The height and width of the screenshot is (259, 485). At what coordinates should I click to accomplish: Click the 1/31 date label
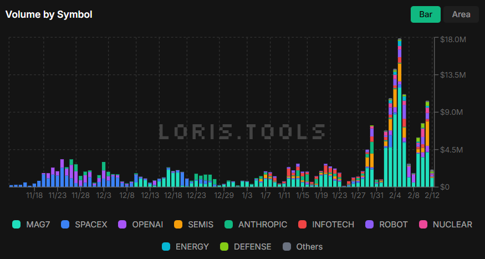[377, 195]
